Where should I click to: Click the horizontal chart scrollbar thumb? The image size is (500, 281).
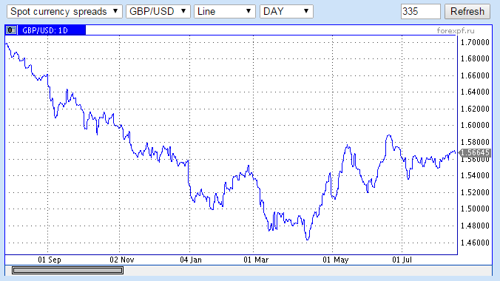[x=67, y=271]
